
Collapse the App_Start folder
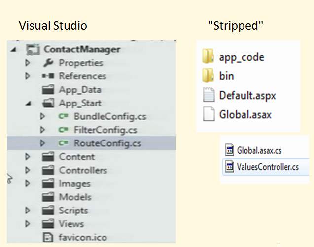click(x=28, y=104)
